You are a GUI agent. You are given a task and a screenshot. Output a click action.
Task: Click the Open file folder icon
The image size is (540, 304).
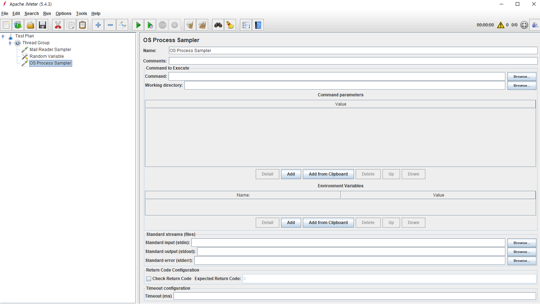(30, 25)
